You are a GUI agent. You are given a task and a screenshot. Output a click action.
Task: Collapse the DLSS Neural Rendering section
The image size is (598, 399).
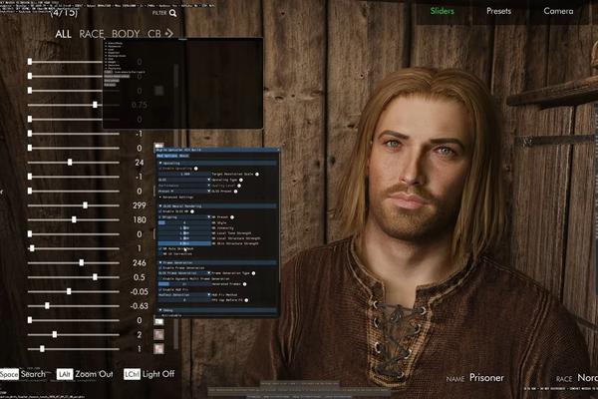217,205
